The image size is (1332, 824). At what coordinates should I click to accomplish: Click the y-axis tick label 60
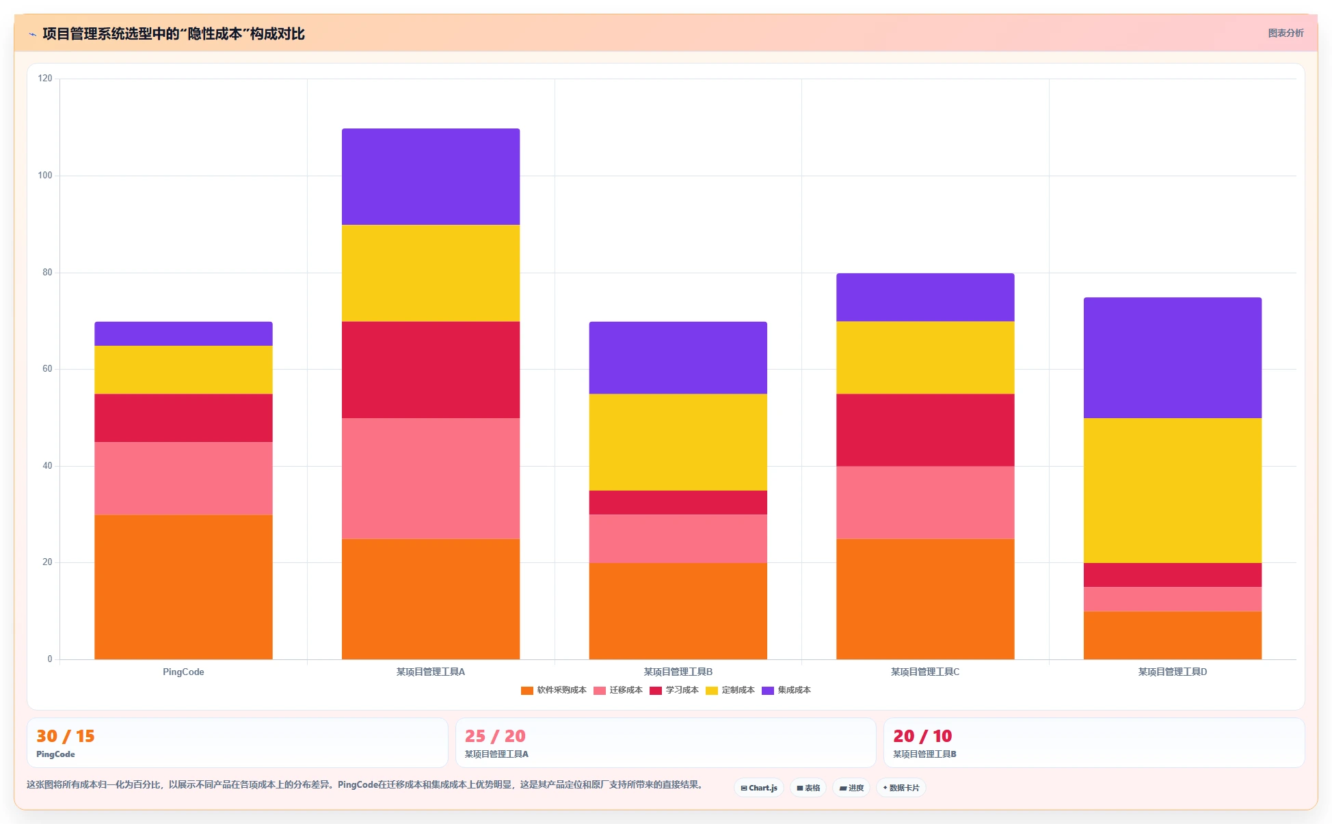point(47,369)
